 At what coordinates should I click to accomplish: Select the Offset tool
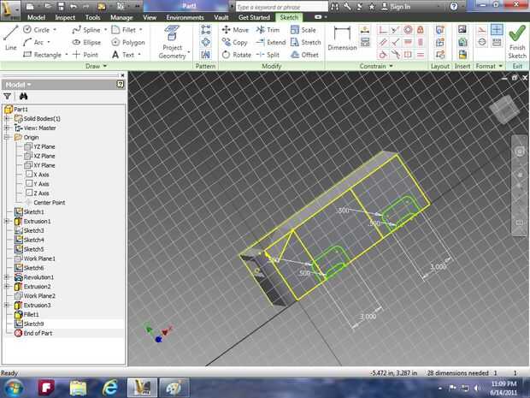click(x=304, y=55)
